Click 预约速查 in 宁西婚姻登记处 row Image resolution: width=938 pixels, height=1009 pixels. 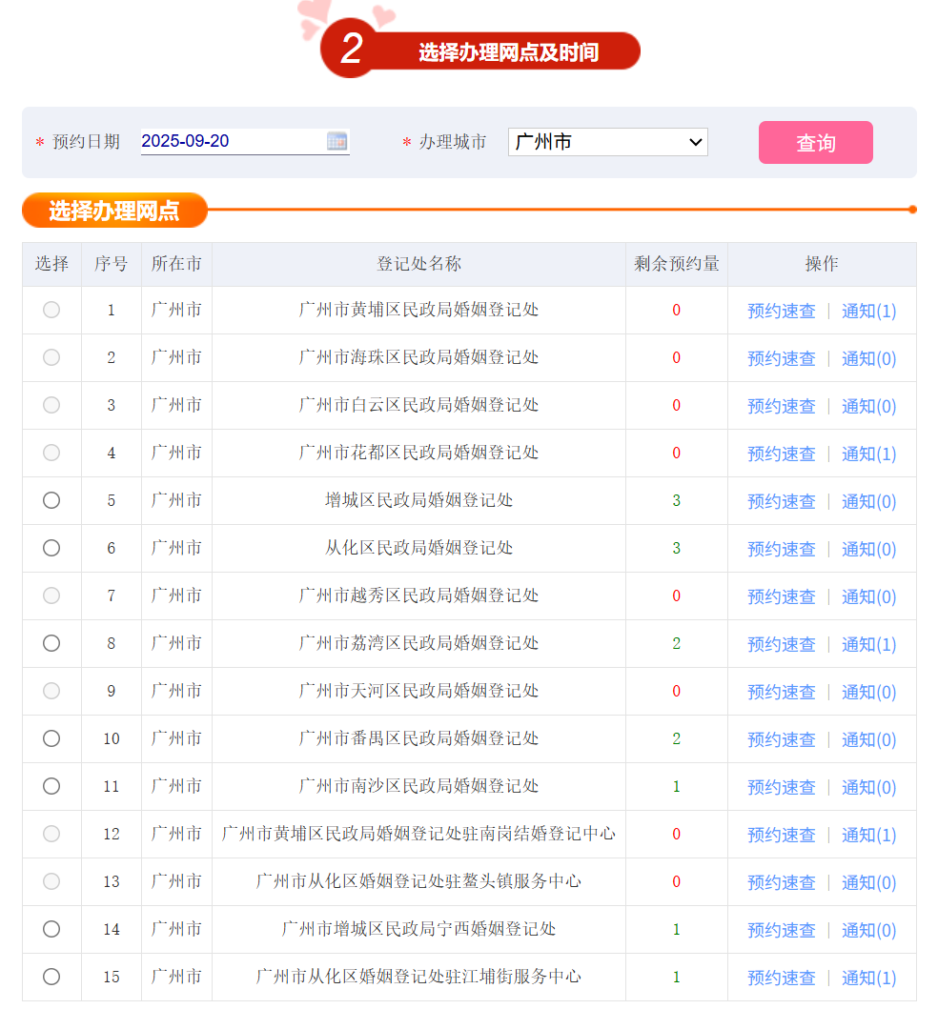pyautogui.click(x=782, y=930)
